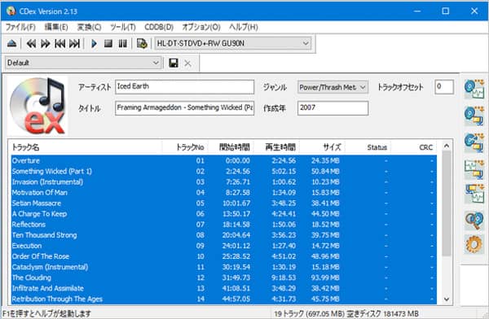Click the rewind playback button
Viewport: 489px width, 319px height.
coord(31,43)
